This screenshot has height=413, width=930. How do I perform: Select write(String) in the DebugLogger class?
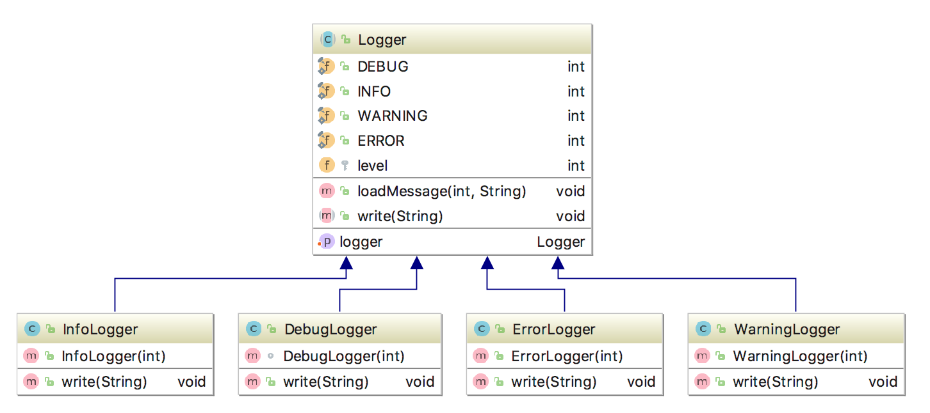(326, 382)
